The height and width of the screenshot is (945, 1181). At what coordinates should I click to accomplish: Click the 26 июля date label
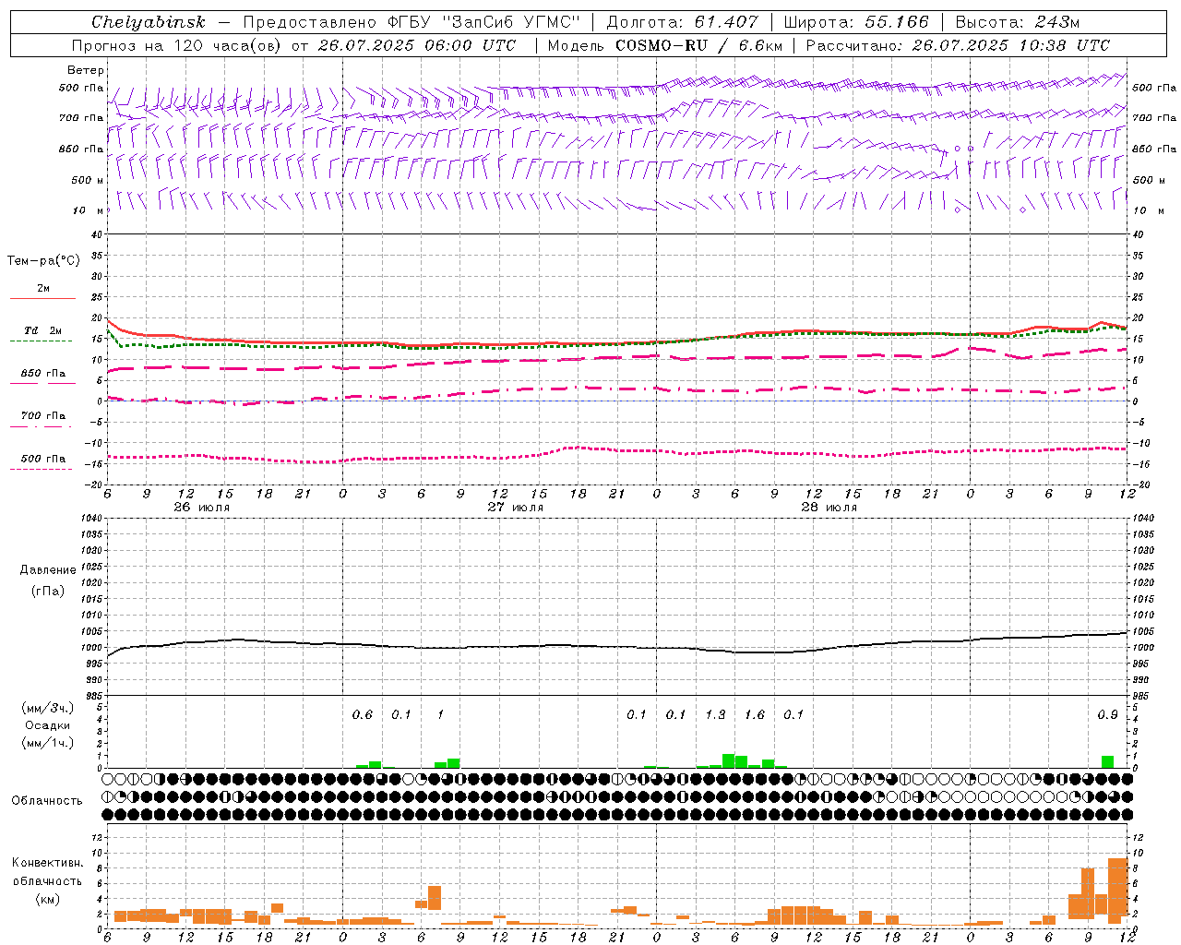(x=202, y=508)
